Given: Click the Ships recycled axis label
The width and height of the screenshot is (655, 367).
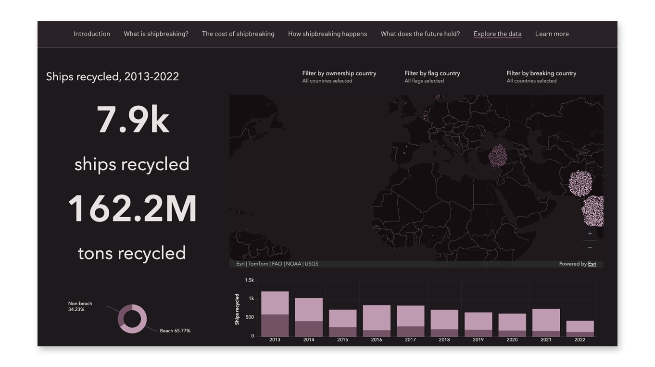Looking at the screenshot, I should [237, 309].
